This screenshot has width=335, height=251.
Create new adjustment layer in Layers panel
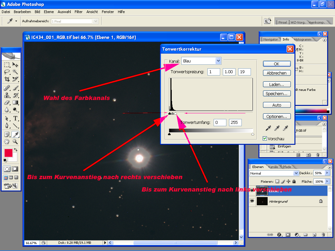tap(297, 235)
